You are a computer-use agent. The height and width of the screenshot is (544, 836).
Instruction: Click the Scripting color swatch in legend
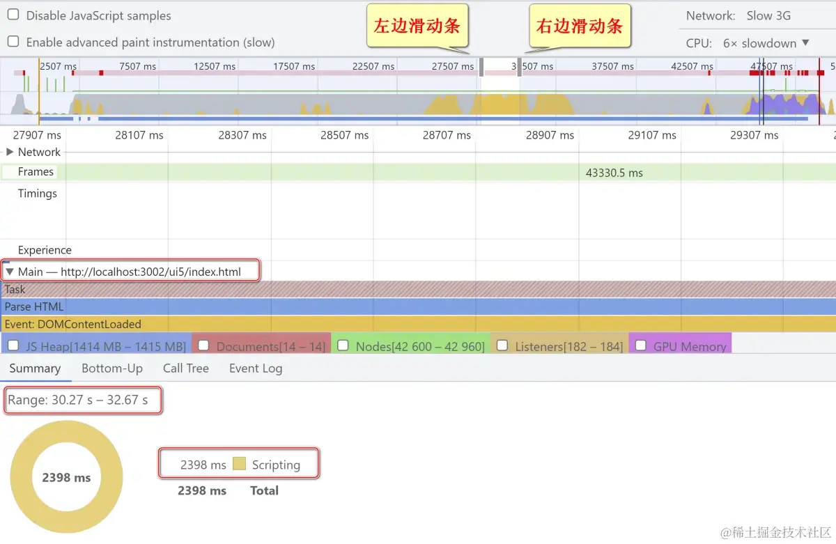tap(239, 464)
